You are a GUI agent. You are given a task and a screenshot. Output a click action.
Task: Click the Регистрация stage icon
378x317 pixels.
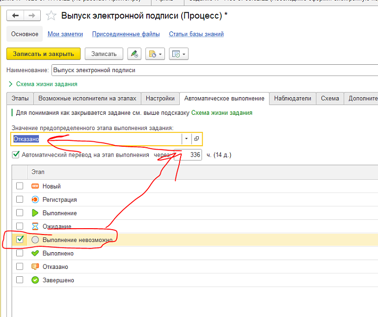coord(35,200)
